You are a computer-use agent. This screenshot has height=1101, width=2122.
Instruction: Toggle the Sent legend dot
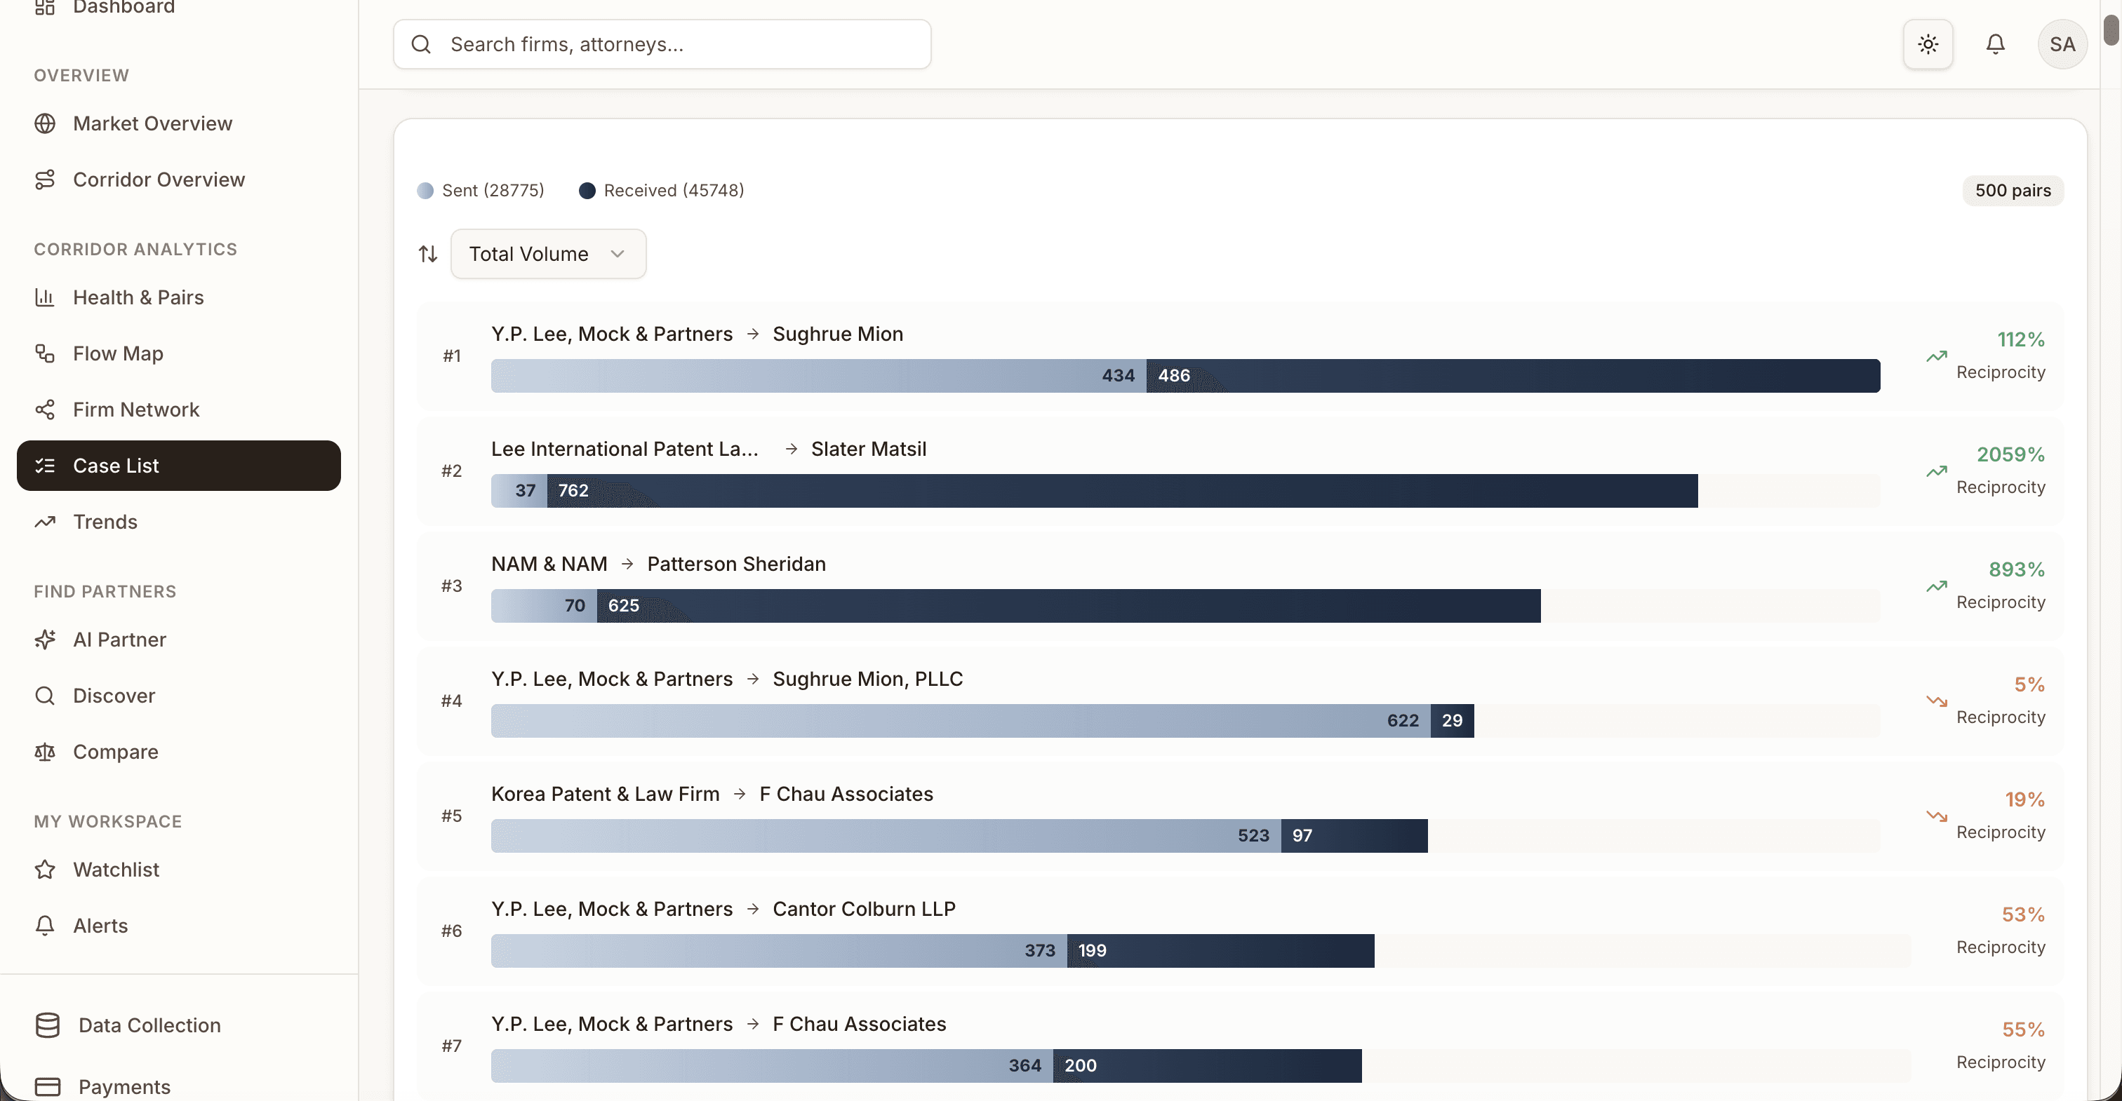pyautogui.click(x=425, y=190)
